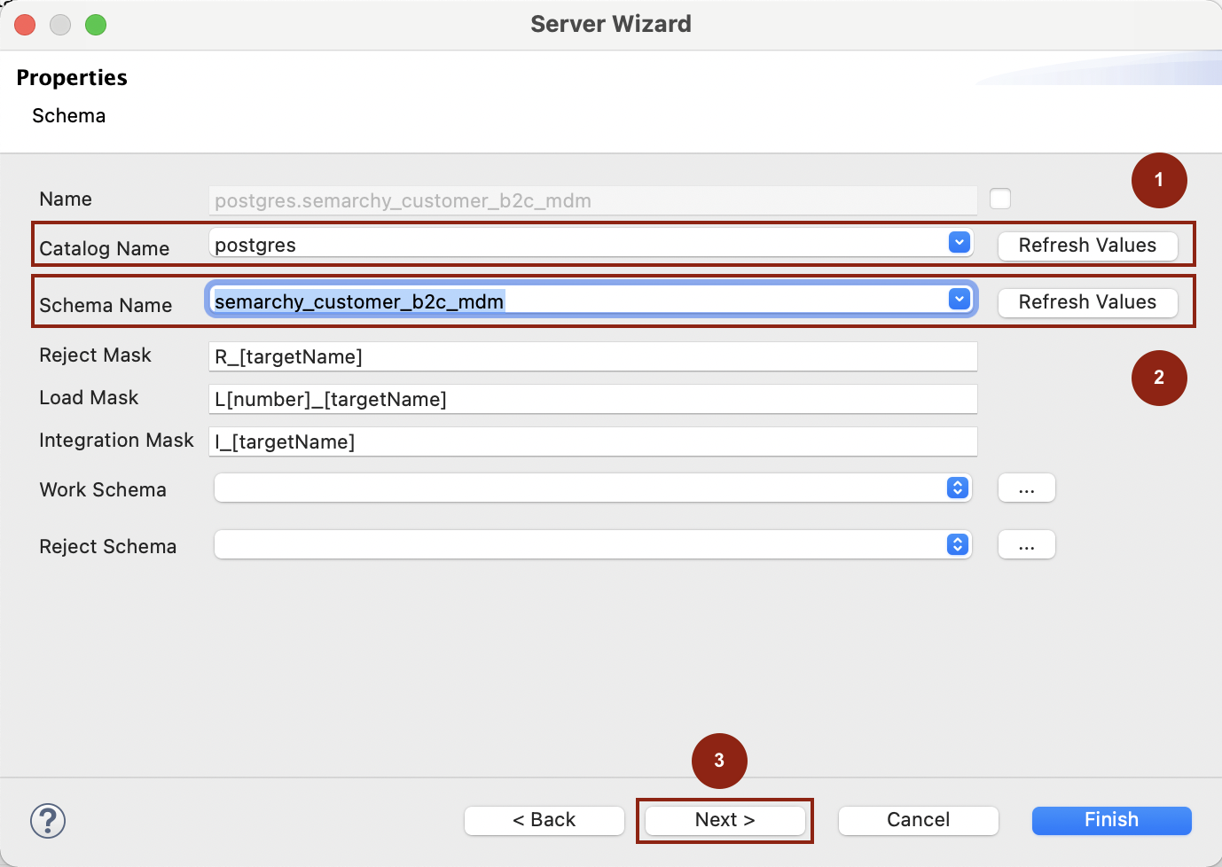Click inside the Reject Mask field
1222x867 pixels.
(592, 356)
